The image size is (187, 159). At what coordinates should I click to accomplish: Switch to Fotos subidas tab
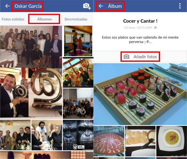pos(13,19)
